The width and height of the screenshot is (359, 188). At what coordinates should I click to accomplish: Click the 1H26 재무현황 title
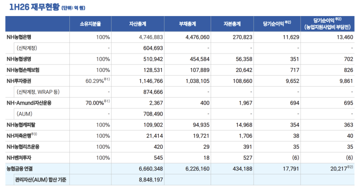coord(34,7)
